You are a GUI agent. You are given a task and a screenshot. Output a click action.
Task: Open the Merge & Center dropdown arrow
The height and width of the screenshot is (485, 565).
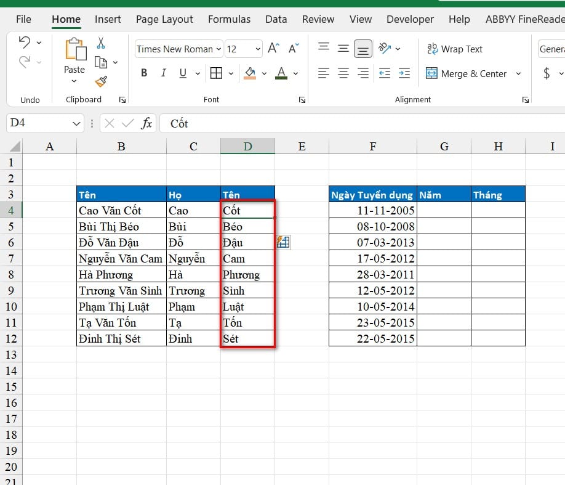click(518, 73)
